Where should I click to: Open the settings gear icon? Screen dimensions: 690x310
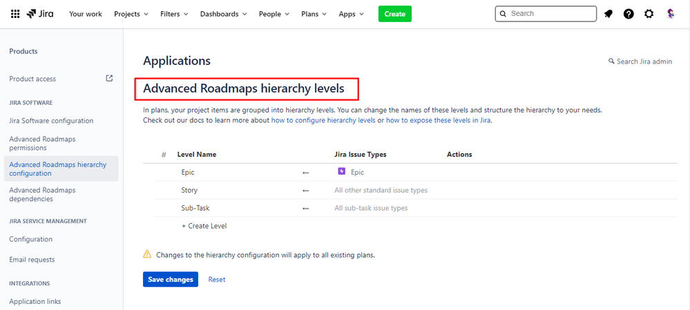[649, 14]
